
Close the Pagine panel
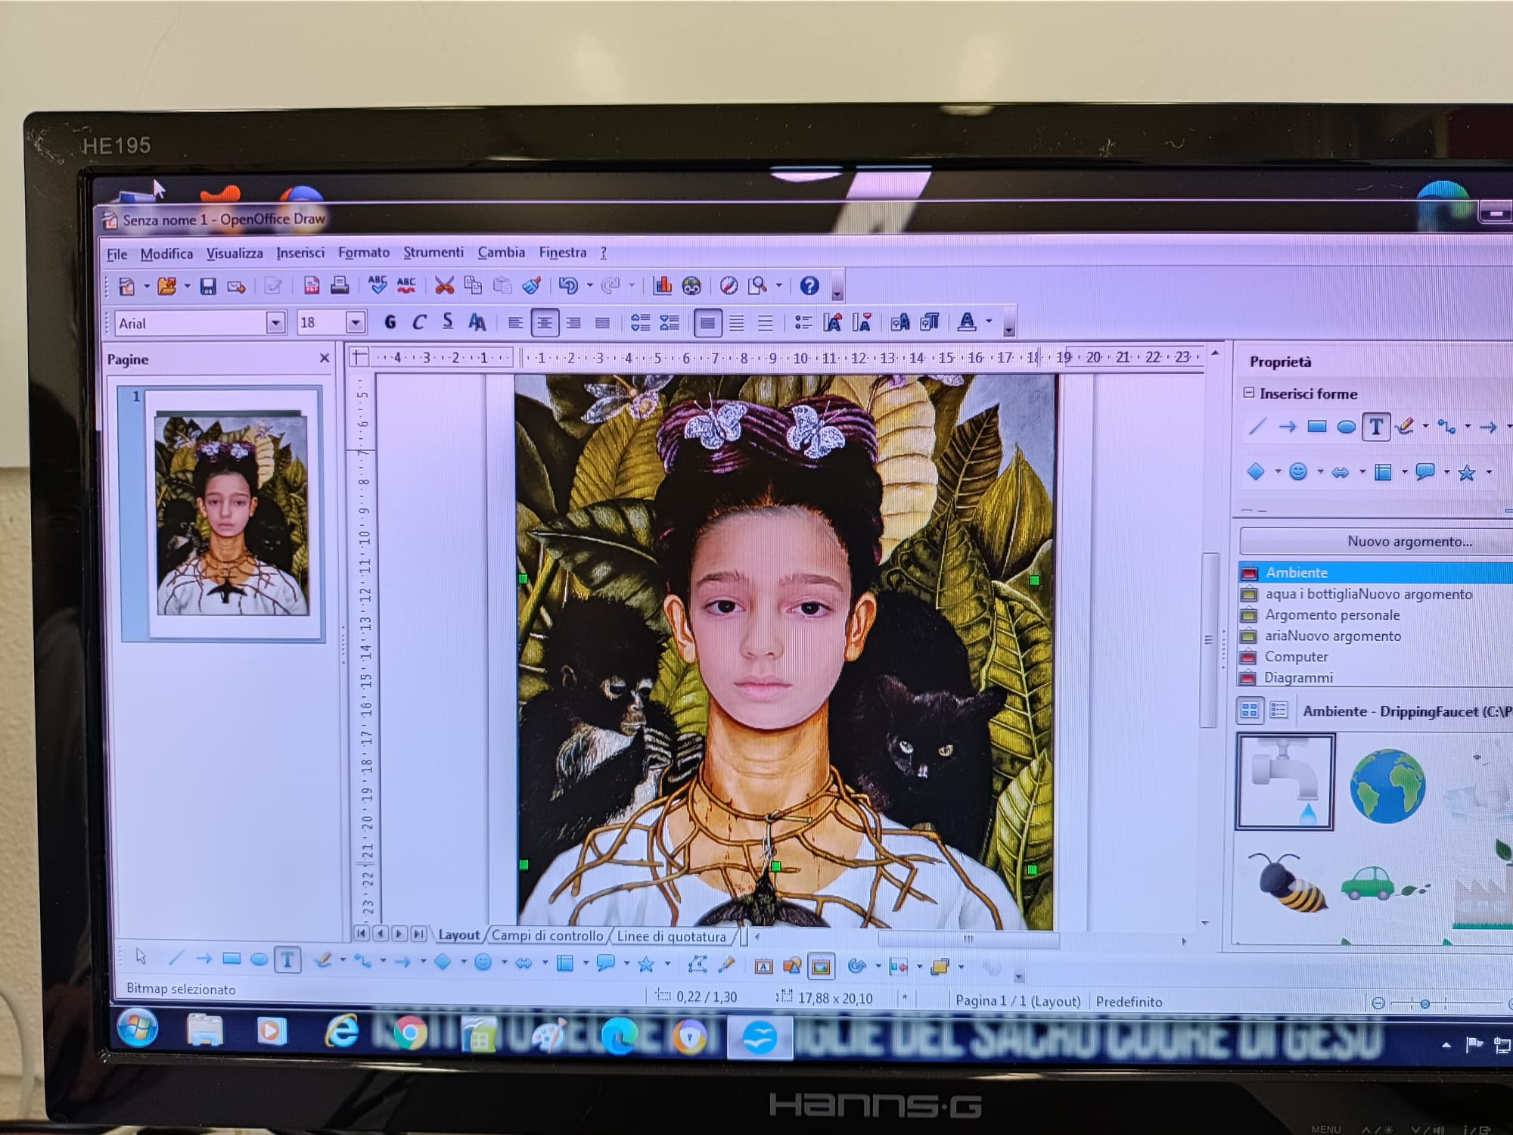[325, 358]
